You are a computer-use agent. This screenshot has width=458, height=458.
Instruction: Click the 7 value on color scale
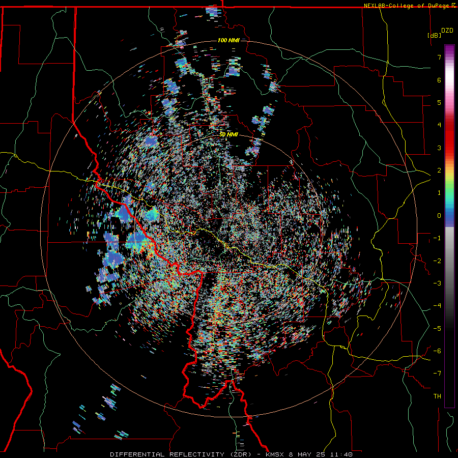pyautogui.click(x=439, y=57)
